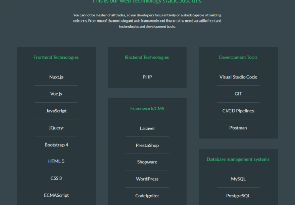The image size is (295, 205).
Task: Select PHP under Backend Technologies
Action: pyautogui.click(x=147, y=77)
